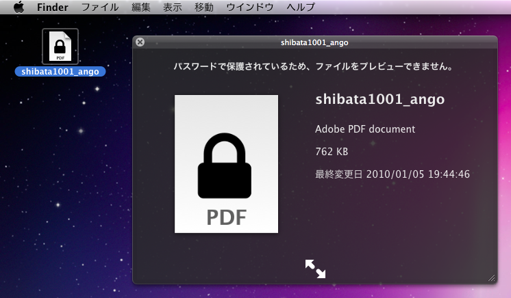Open the 表示 menu

pos(173,8)
